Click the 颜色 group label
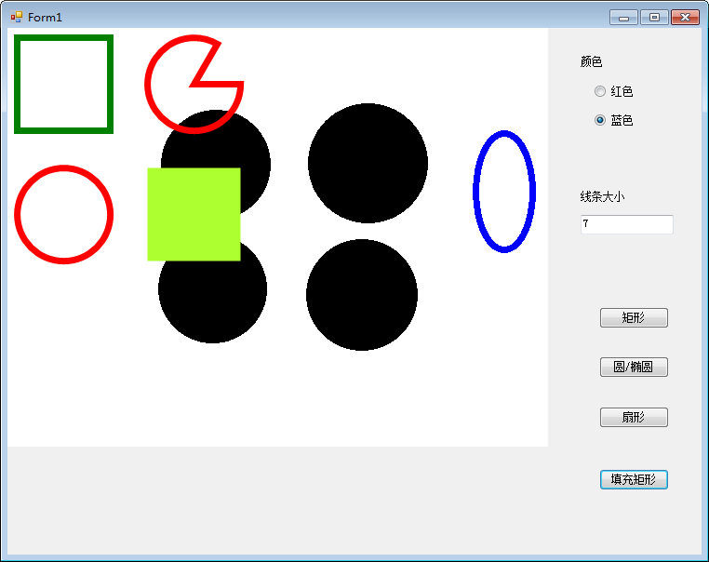 coord(591,61)
